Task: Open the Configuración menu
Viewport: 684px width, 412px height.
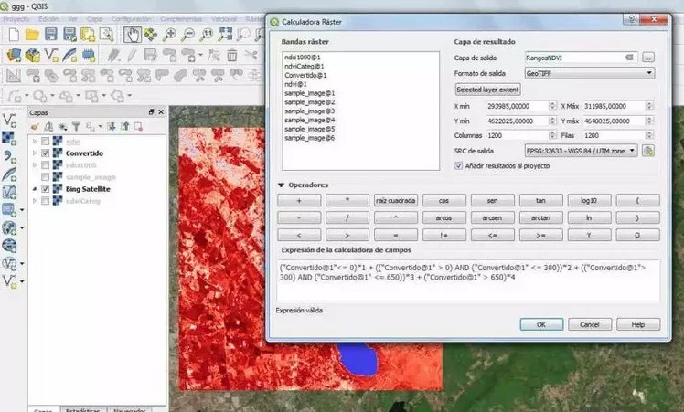Action: pos(132,19)
